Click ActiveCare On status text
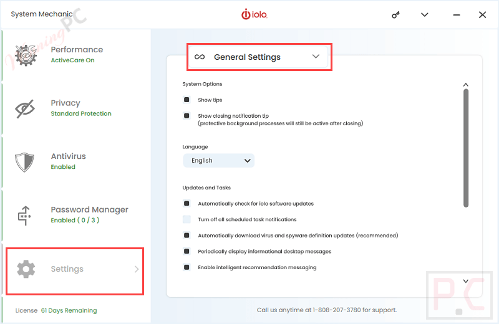Screen dimensions: 499x324 pos(72,60)
